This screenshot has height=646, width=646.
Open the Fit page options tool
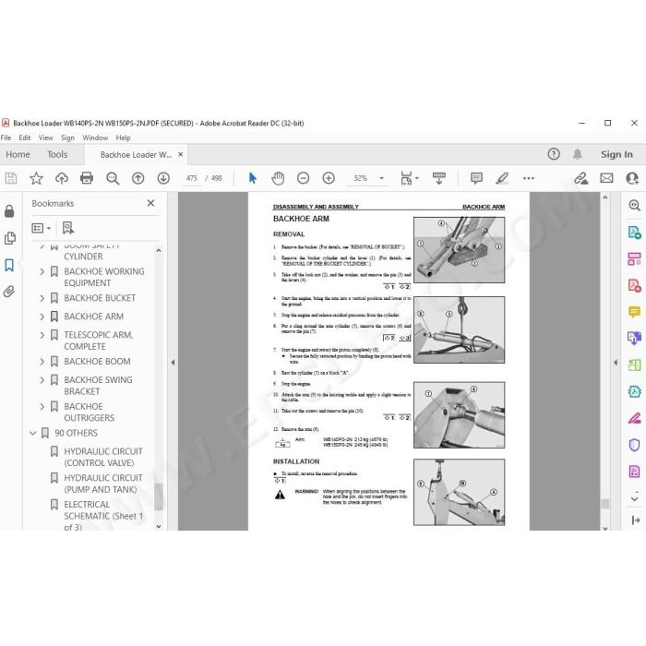[x=409, y=178]
